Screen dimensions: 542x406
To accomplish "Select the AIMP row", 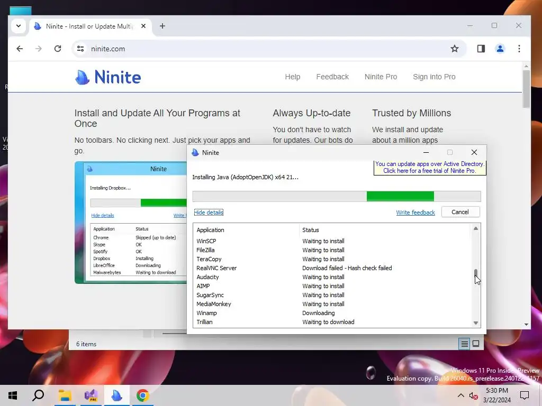I will pos(332,286).
